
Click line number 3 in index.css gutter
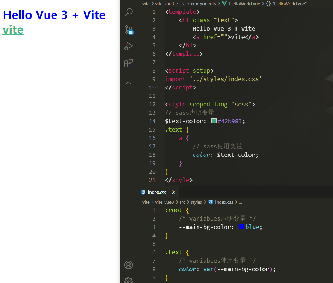[x=154, y=227]
